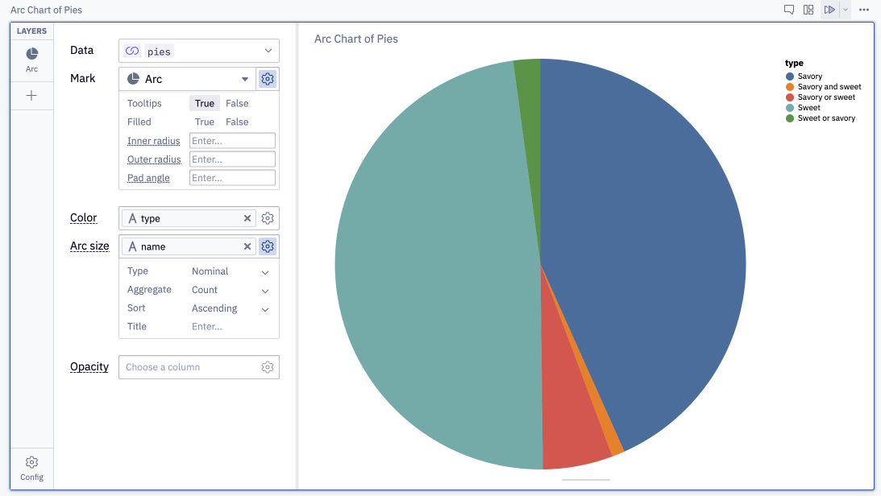
Task: Remove the type column from Color
Action: [x=247, y=218]
